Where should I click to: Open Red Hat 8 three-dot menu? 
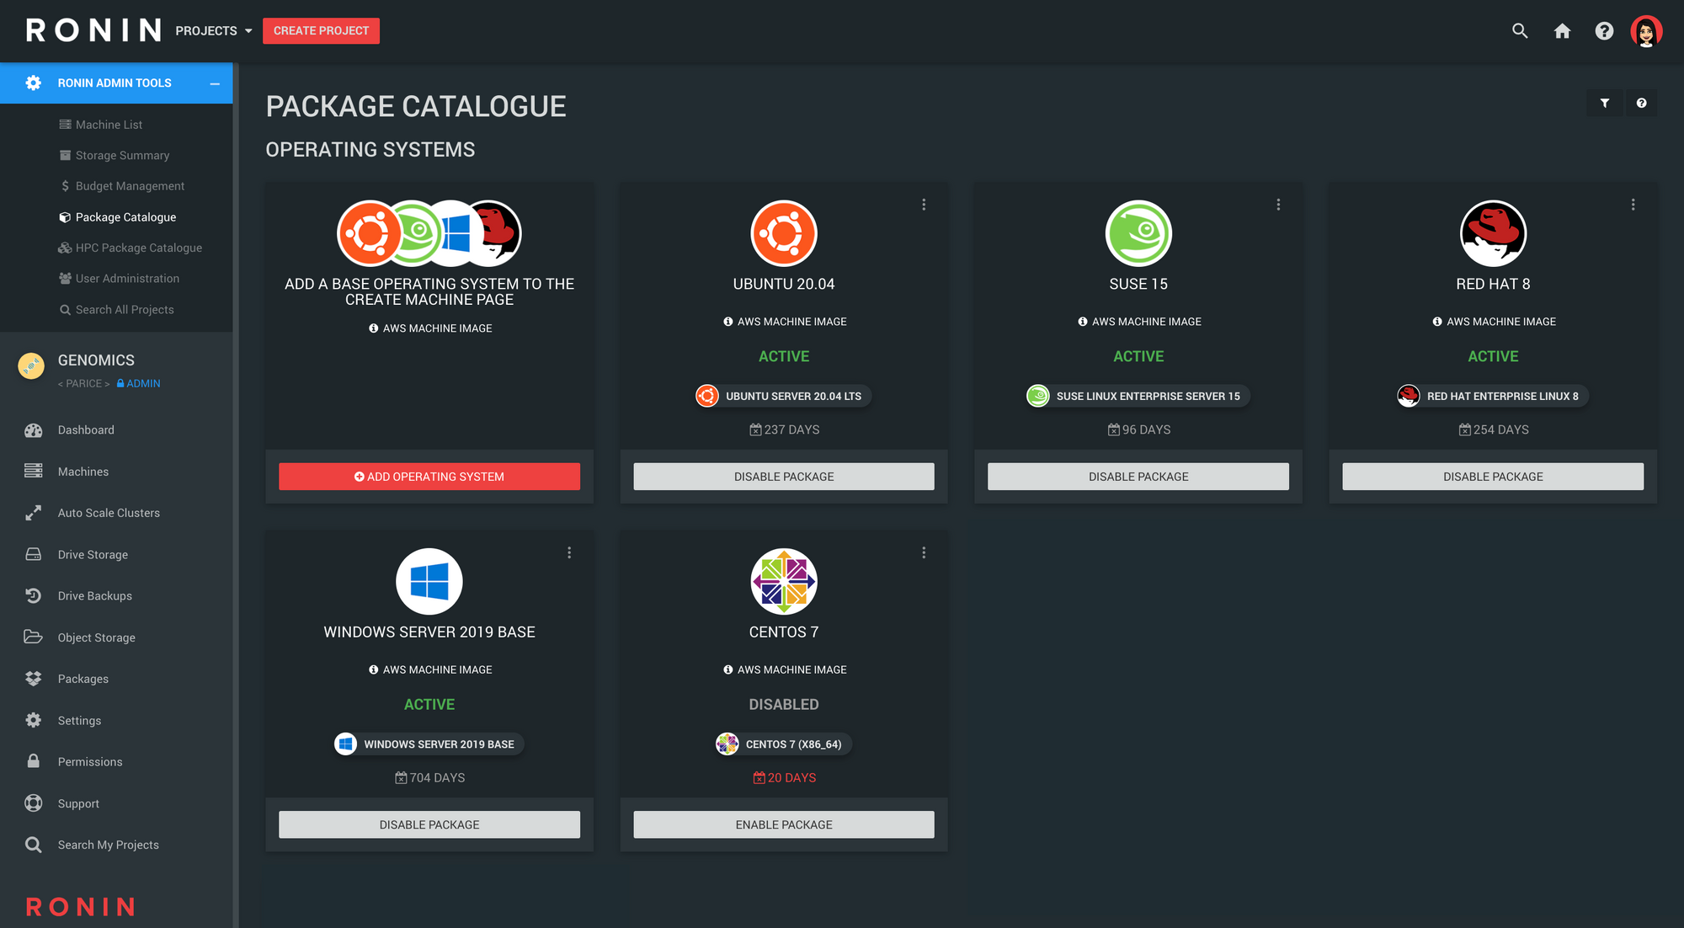(x=1633, y=205)
